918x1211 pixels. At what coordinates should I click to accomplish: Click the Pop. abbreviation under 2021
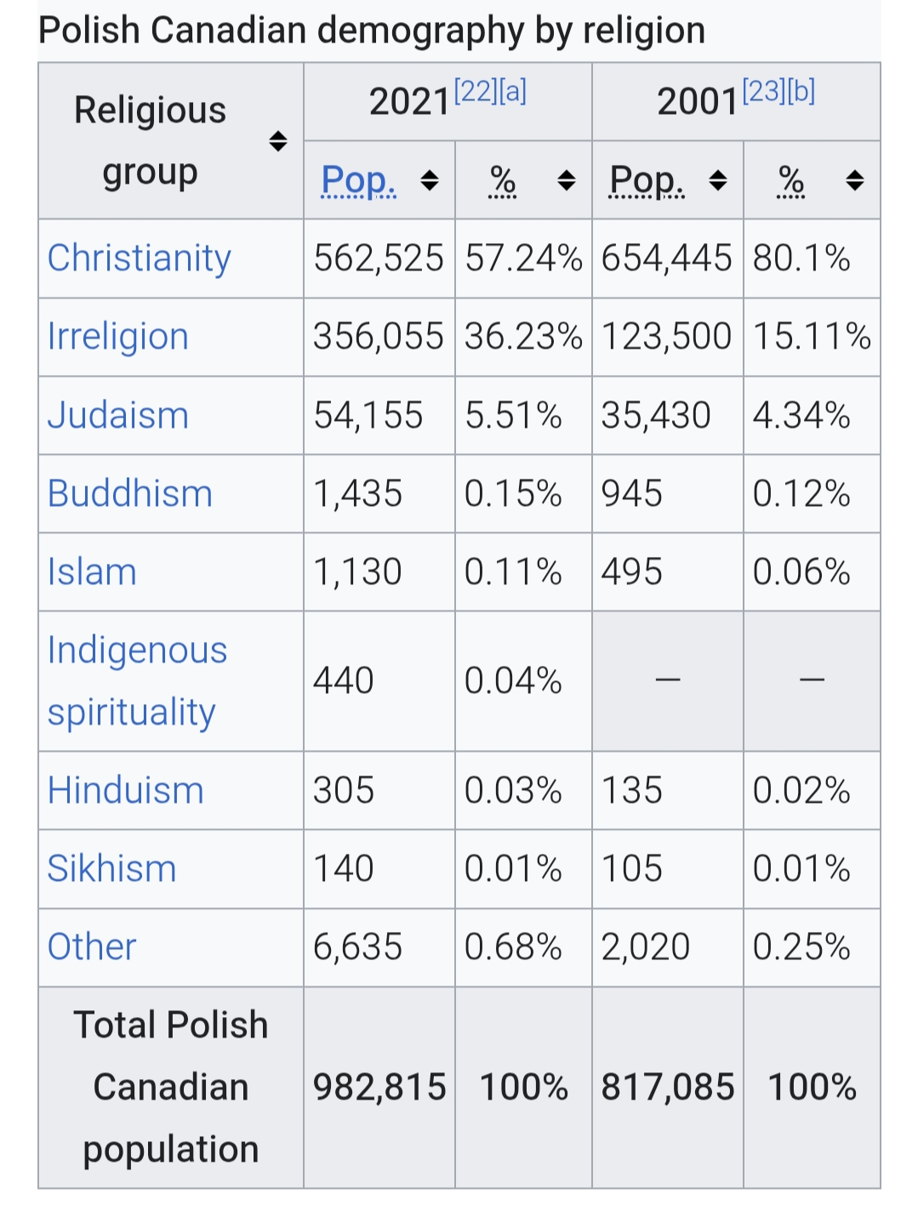pos(358,180)
